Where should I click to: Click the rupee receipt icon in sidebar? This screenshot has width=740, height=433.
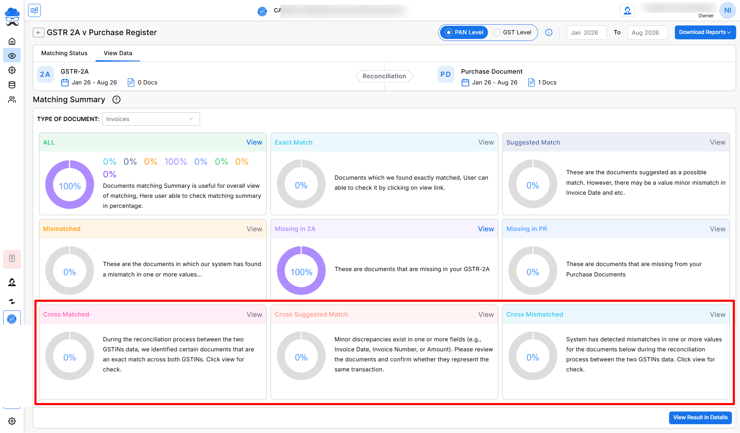pos(12,259)
